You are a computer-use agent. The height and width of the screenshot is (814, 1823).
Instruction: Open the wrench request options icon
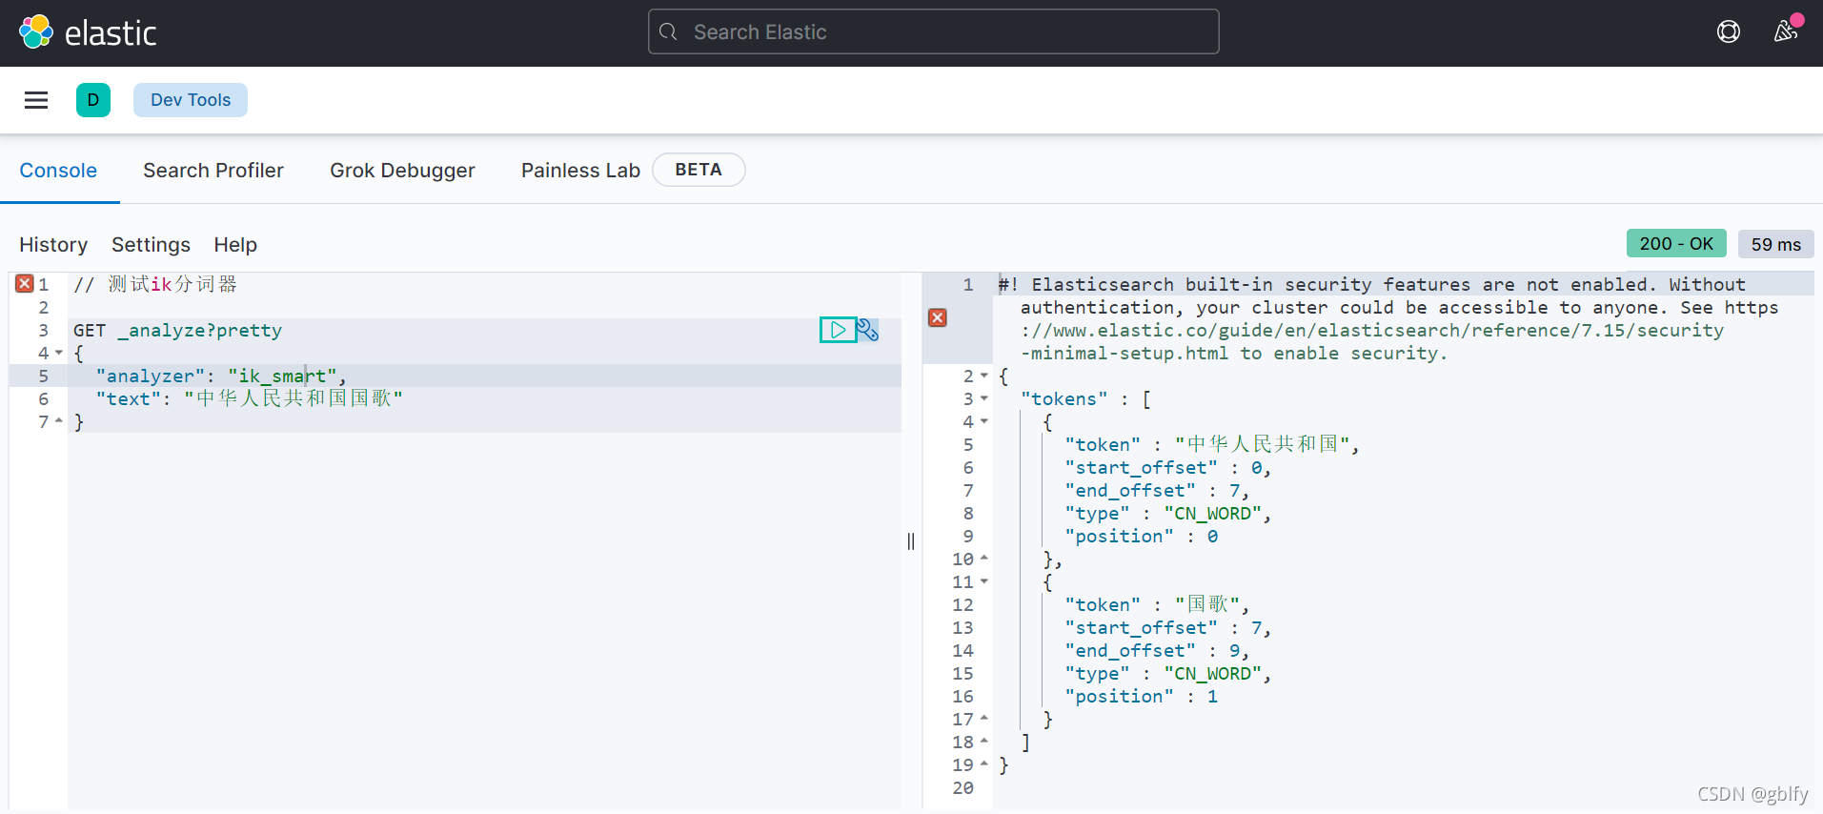[867, 330]
